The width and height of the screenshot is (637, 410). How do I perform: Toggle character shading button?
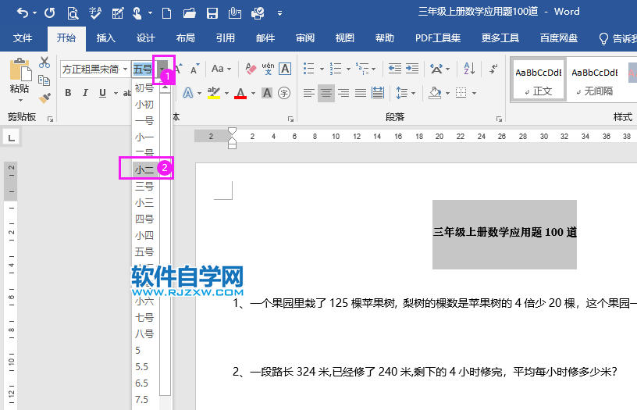tap(267, 93)
